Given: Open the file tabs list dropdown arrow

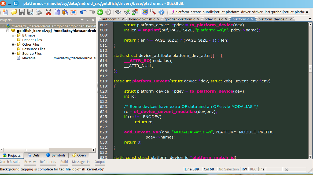Looking at the screenshot, I should click(310, 19).
